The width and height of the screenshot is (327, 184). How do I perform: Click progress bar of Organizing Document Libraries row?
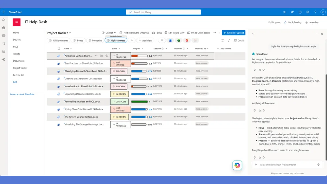139,94
